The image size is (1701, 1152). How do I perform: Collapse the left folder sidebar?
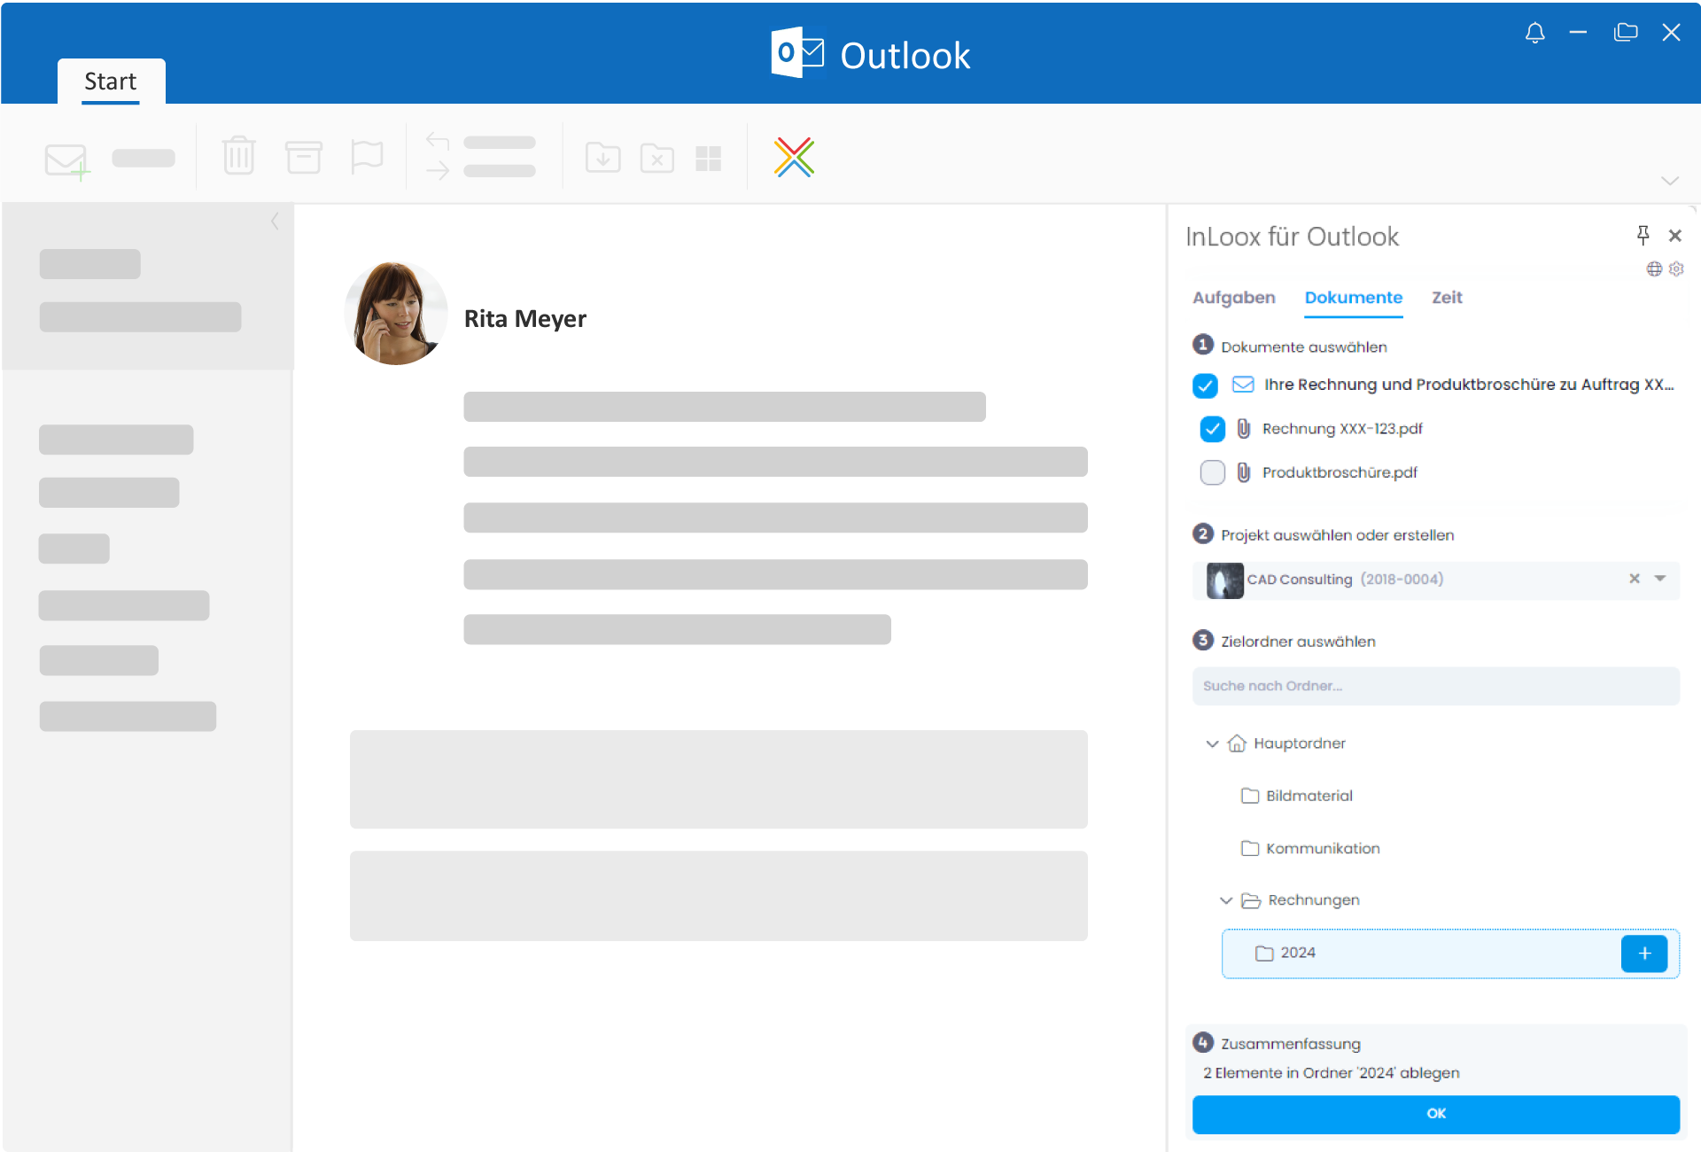pos(275,222)
